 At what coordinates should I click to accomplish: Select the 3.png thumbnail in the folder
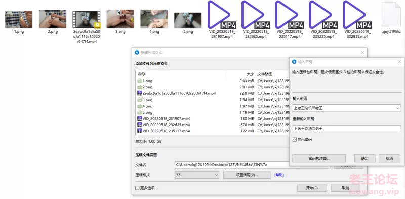pyautogui.click(x=120, y=19)
